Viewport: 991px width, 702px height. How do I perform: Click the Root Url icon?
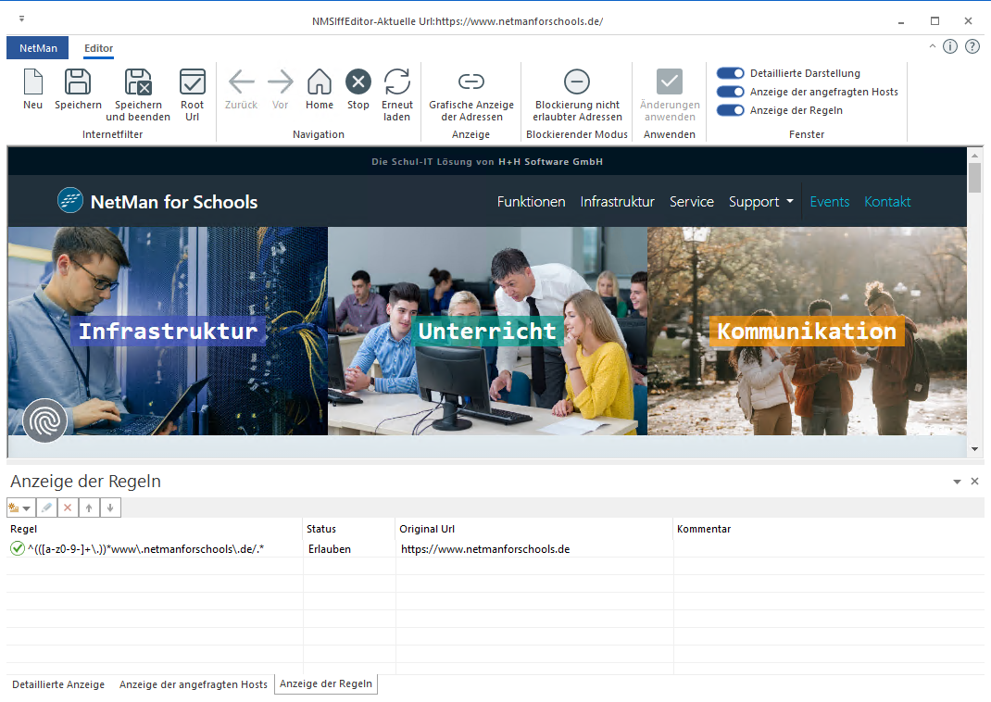[x=192, y=82]
